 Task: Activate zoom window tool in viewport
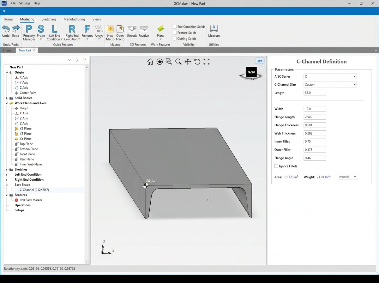(169, 62)
